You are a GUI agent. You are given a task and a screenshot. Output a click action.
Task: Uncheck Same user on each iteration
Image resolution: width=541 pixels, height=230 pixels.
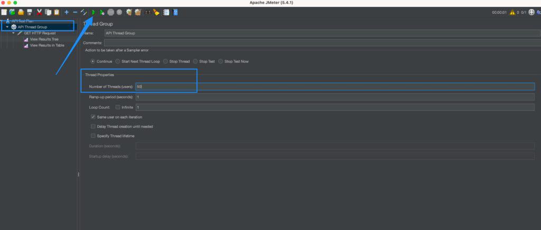click(x=93, y=117)
